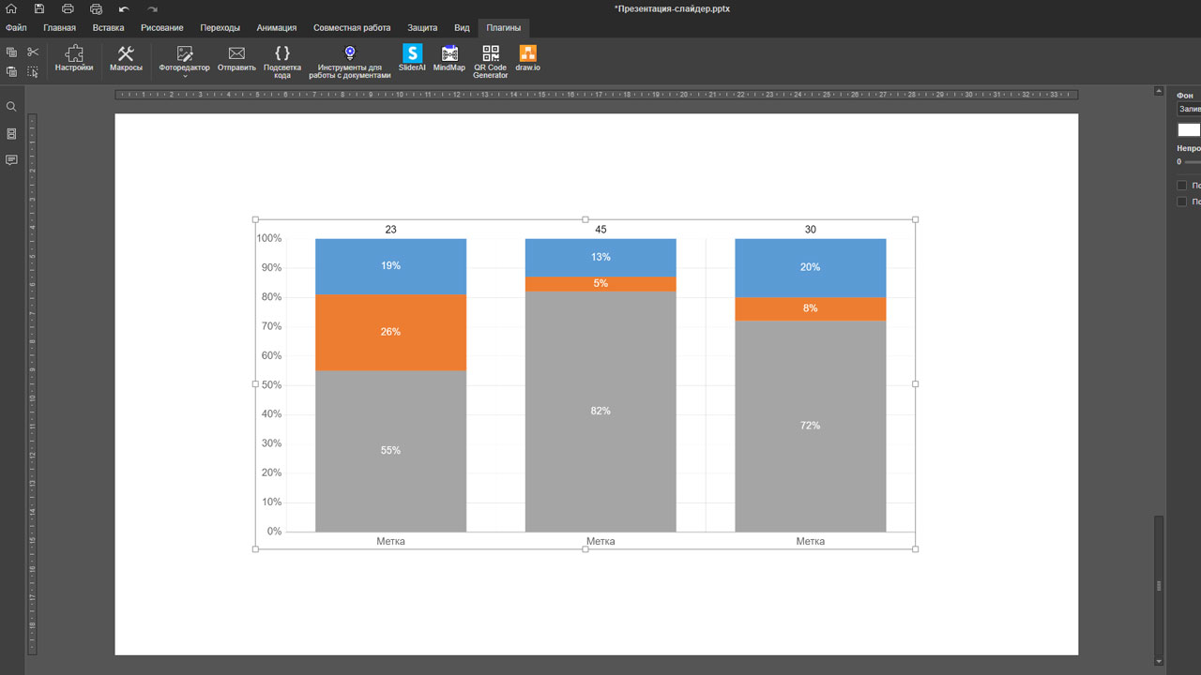Click the chart's bottom-left corner selection handle
This screenshot has height=675, width=1201.
(255, 549)
